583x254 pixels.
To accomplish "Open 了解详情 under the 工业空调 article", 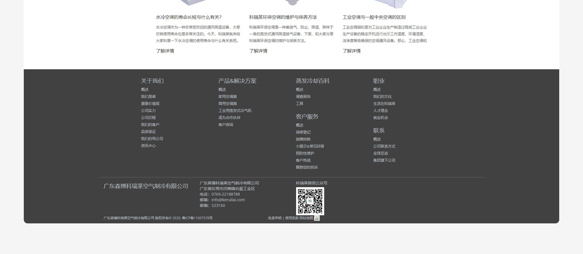I will (x=351, y=51).
